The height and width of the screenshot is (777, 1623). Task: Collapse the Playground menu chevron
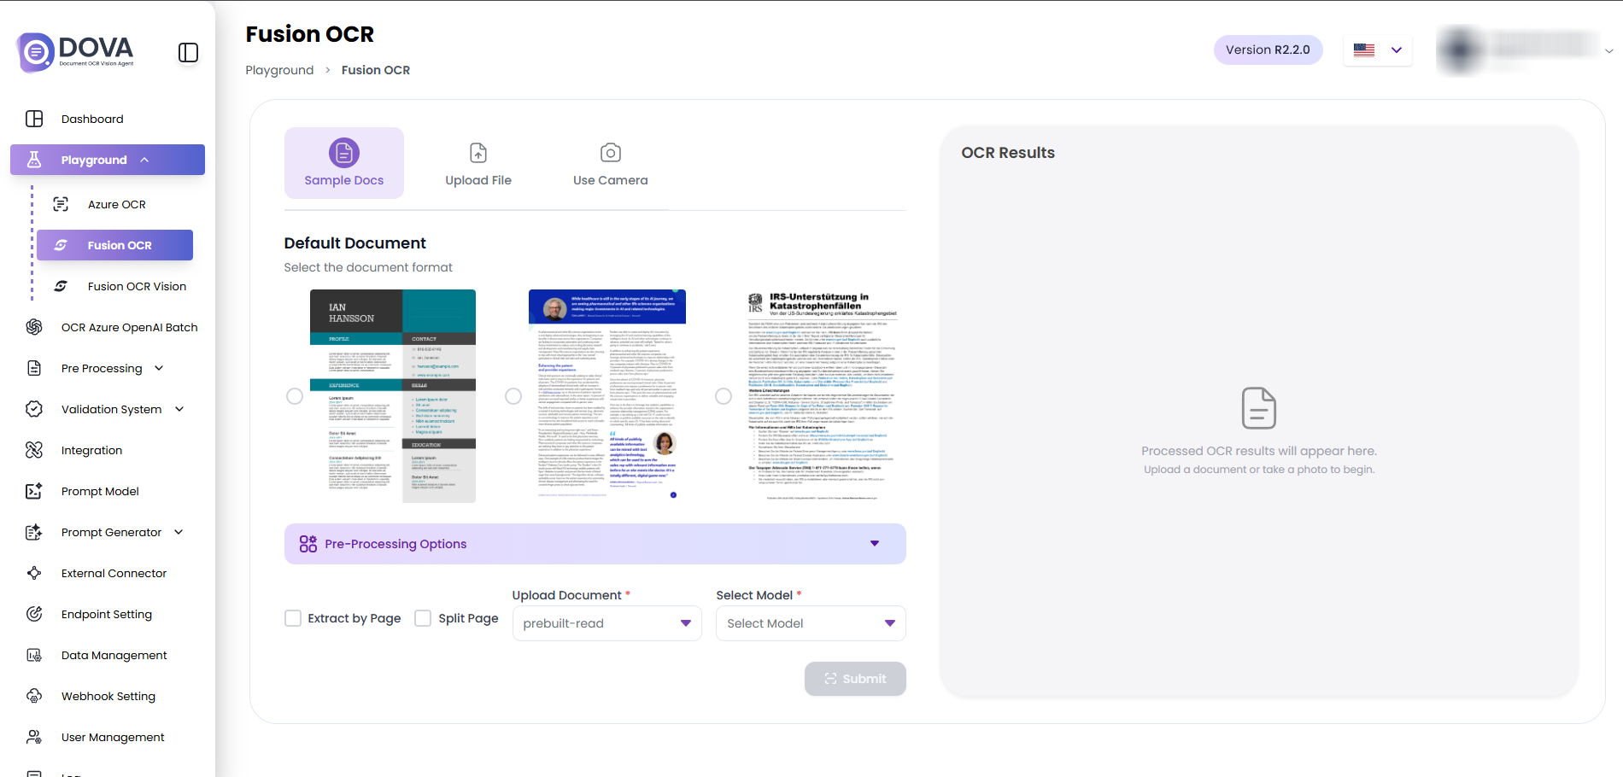(x=144, y=160)
